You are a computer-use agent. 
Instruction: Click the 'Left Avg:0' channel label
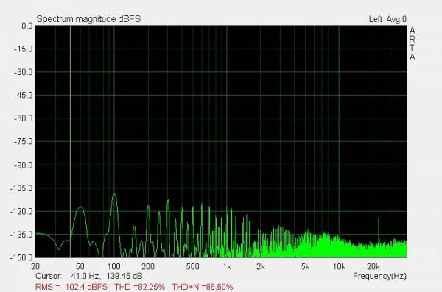click(387, 19)
